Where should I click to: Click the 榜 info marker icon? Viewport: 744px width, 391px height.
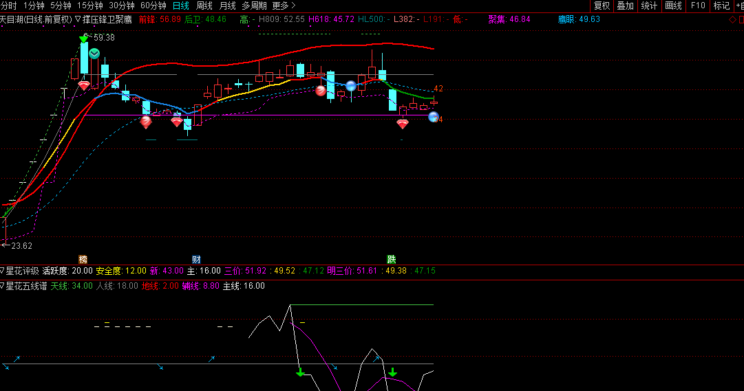coord(83,259)
